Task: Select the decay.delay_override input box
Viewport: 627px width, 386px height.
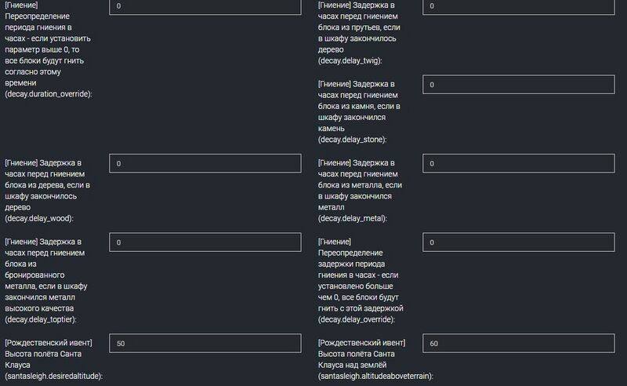Action: tap(519, 242)
